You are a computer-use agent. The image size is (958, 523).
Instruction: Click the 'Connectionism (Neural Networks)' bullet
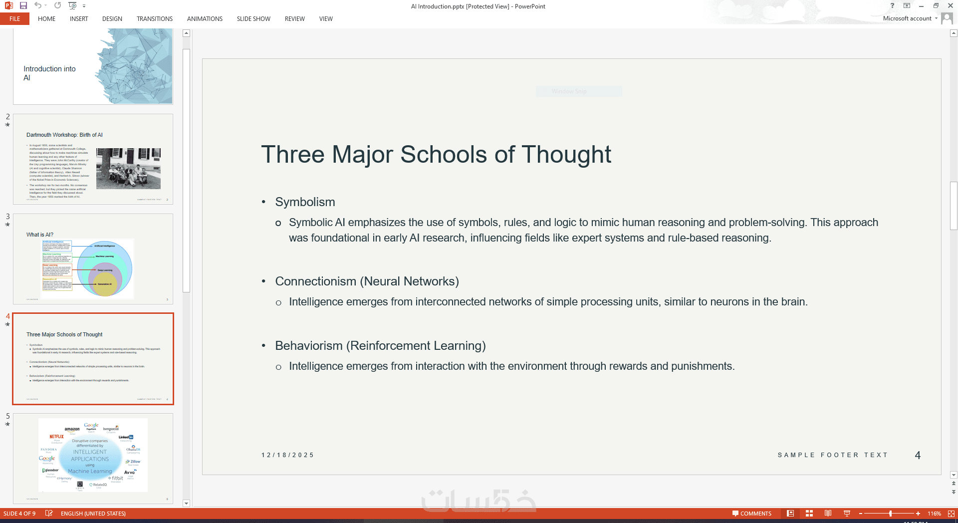(x=367, y=281)
